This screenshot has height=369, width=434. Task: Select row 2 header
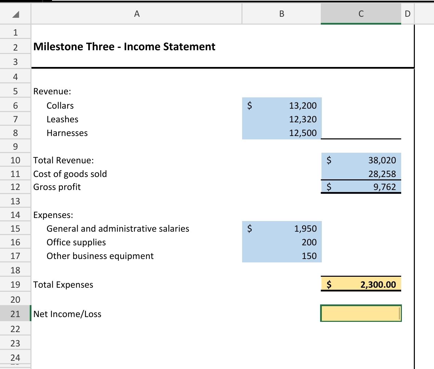click(15, 47)
